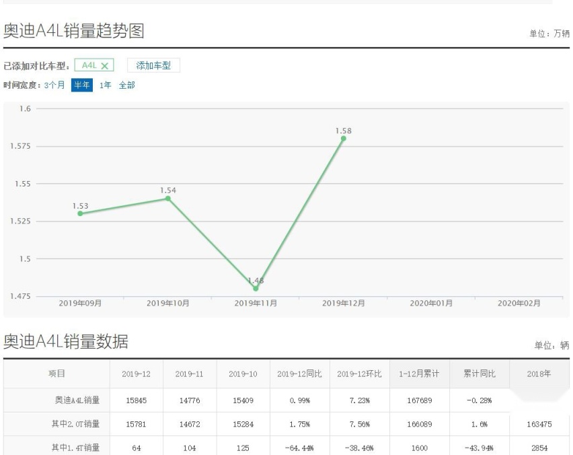Click the 2019年09月 axis label
The image size is (573, 455).
tap(81, 303)
